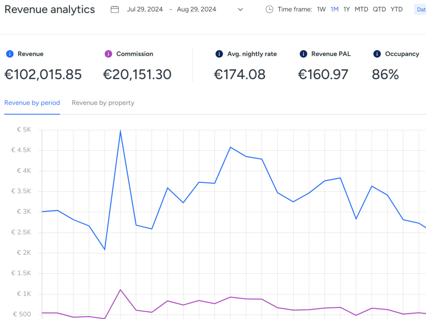Click the €174.08 nightly rate value
Viewport: 426px width, 319px height.
tap(239, 74)
